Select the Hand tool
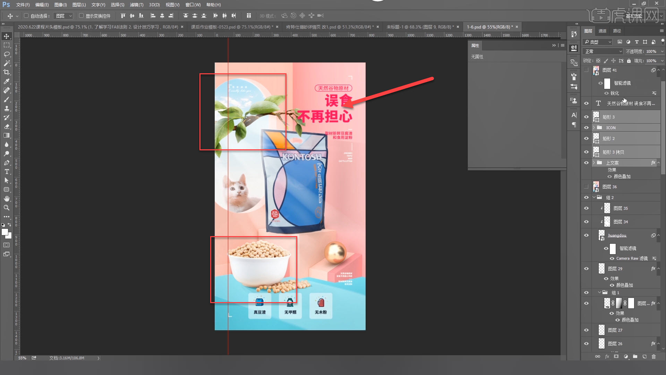The width and height of the screenshot is (666, 375). tap(7, 199)
